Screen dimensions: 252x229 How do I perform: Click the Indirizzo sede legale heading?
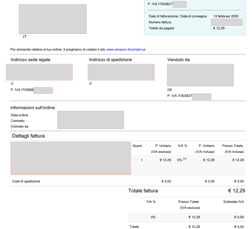pyautogui.click(x=31, y=60)
